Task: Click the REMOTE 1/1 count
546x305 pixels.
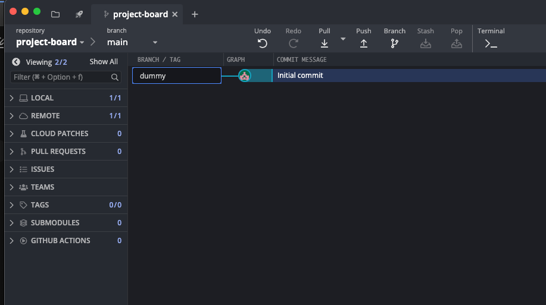Action: click(115, 116)
